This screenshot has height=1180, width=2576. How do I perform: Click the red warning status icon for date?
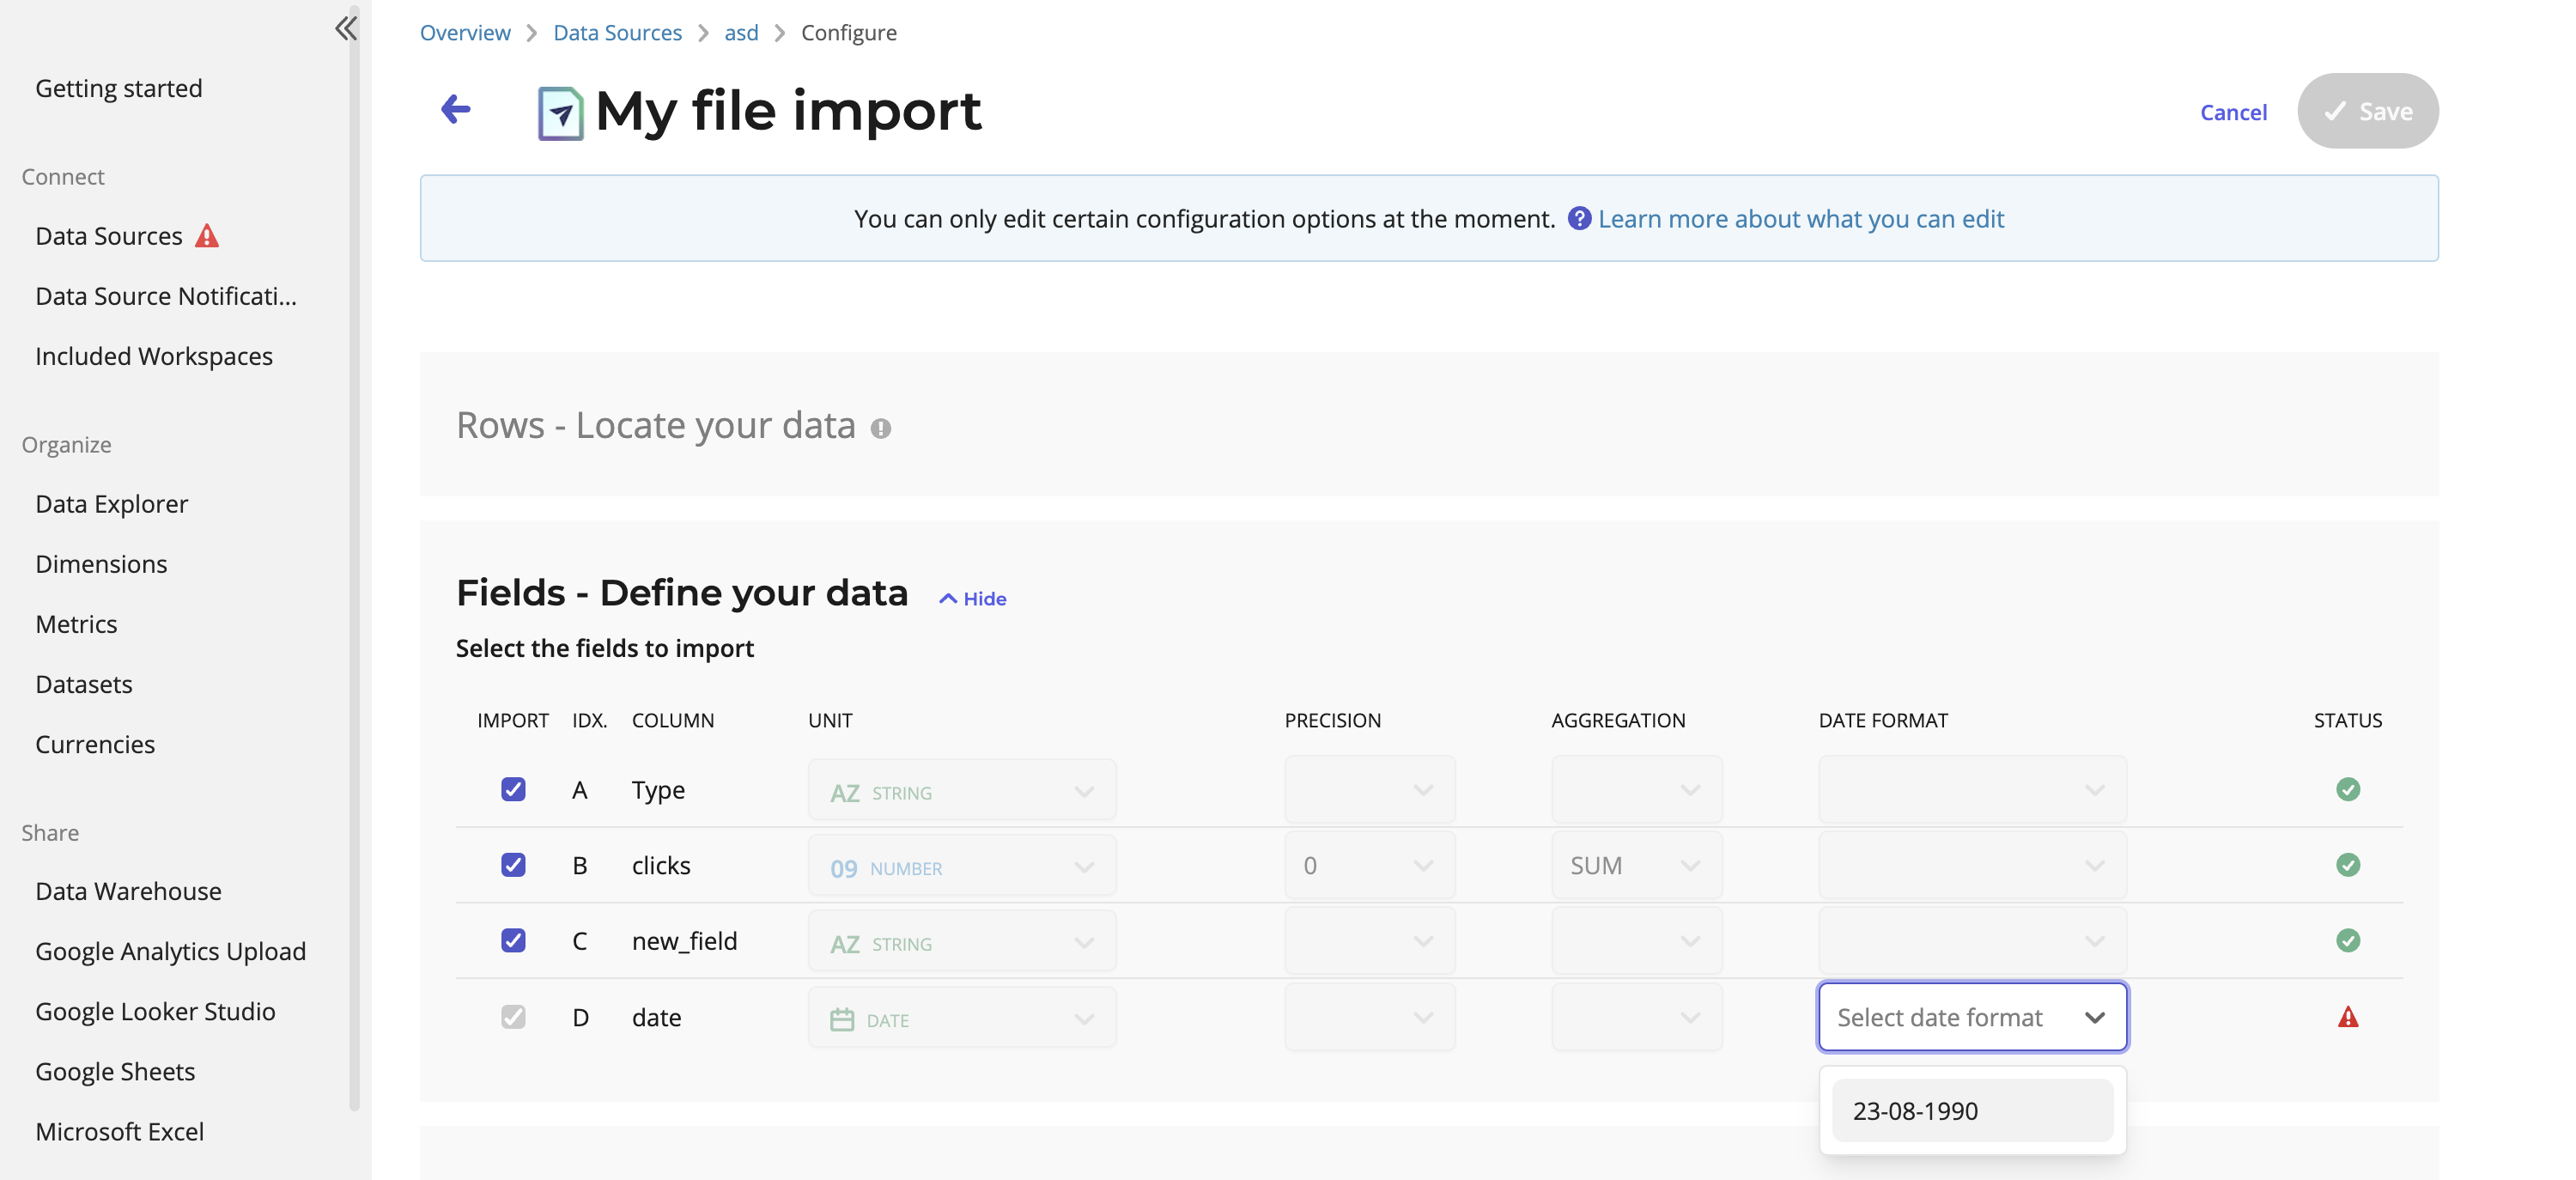2348,1016
